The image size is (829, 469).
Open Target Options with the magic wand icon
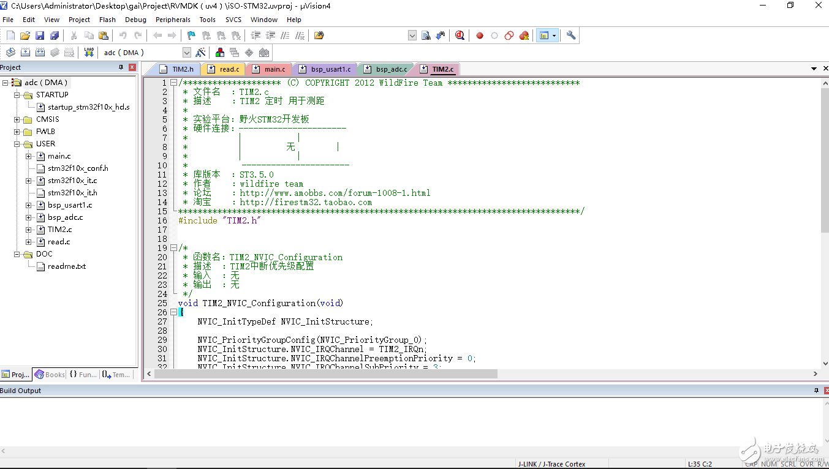tap(200, 53)
